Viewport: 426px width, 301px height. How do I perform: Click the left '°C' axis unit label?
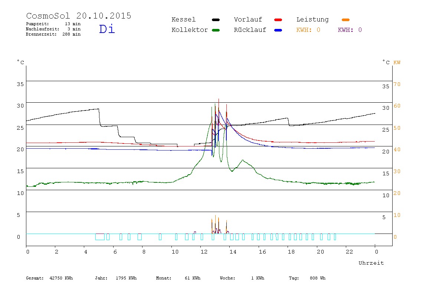[21, 62]
